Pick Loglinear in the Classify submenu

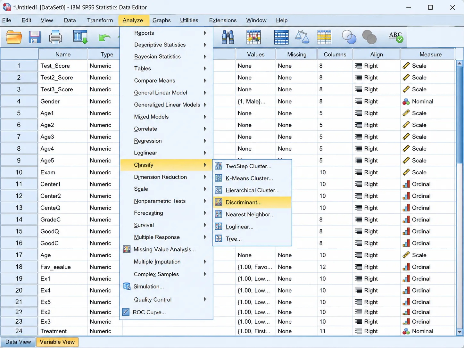coord(252,227)
